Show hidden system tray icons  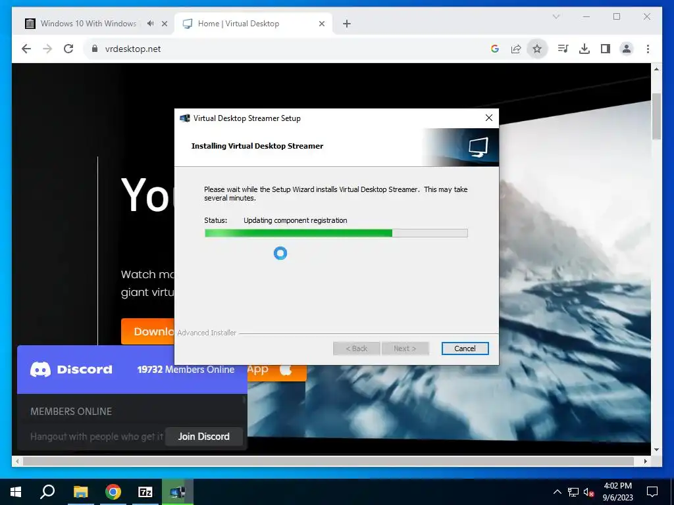pyautogui.click(x=557, y=492)
